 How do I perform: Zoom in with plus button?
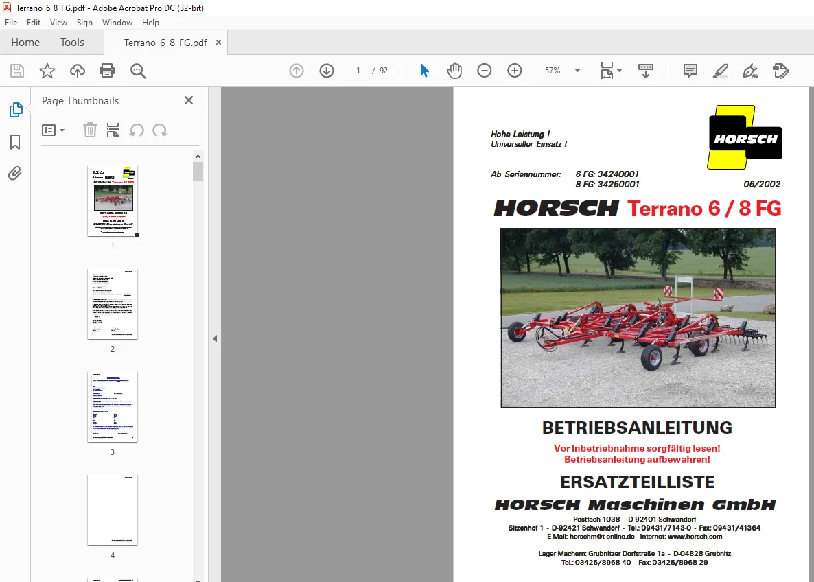[x=515, y=71]
